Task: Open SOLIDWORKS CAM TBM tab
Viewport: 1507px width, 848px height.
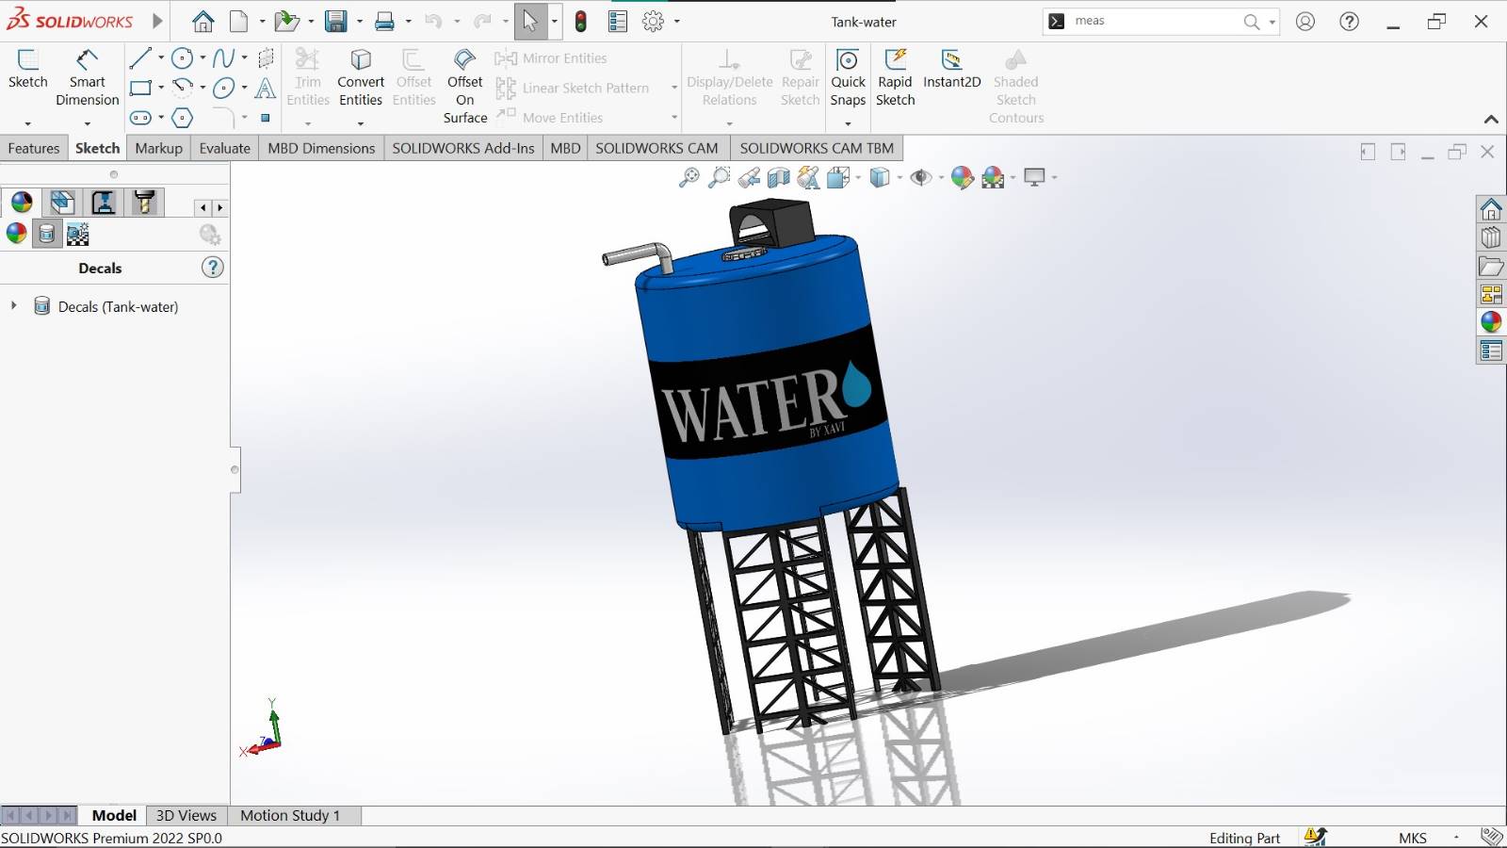Action: (x=817, y=148)
